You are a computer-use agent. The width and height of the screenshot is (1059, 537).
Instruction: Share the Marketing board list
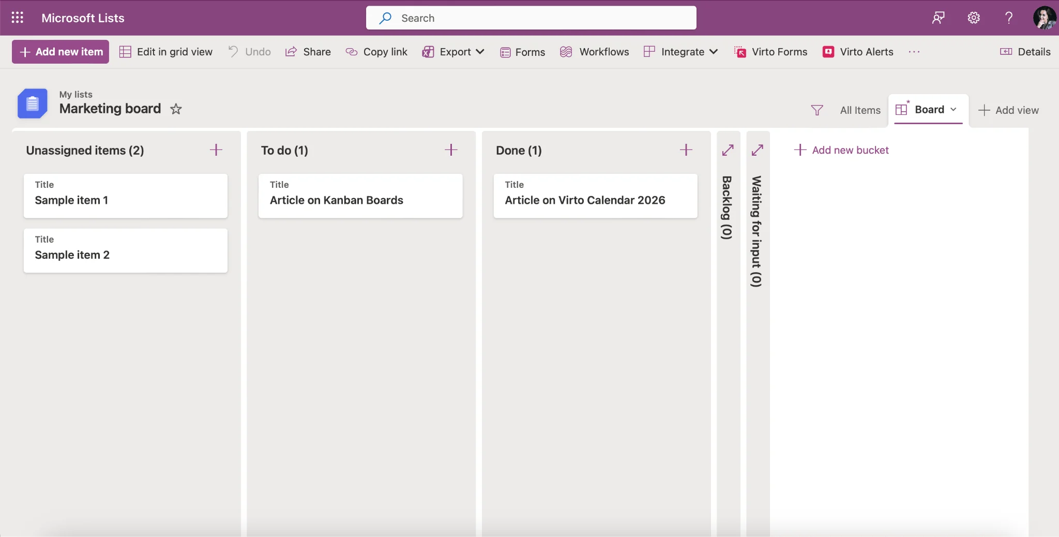[x=308, y=52]
